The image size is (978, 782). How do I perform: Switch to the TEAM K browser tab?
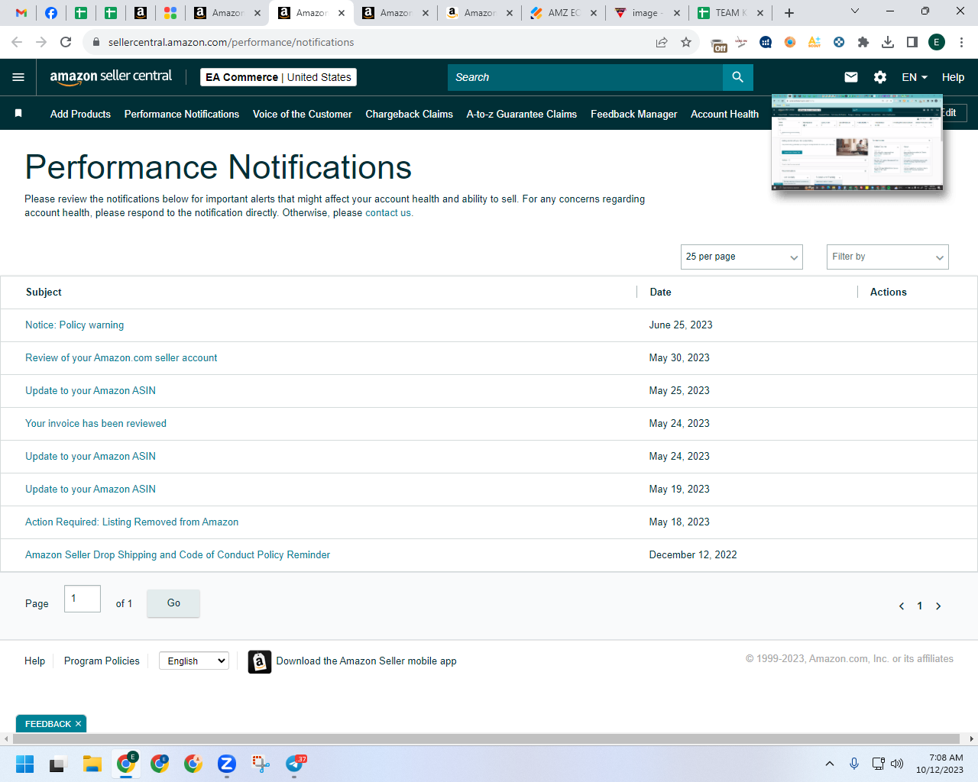tap(730, 13)
